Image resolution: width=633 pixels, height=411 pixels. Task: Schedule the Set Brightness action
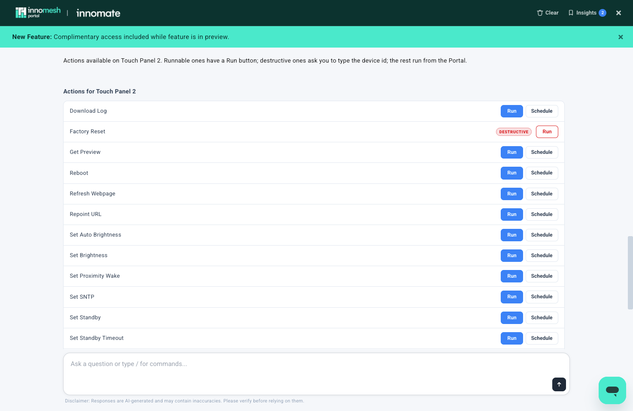pyautogui.click(x=542, y=255)
